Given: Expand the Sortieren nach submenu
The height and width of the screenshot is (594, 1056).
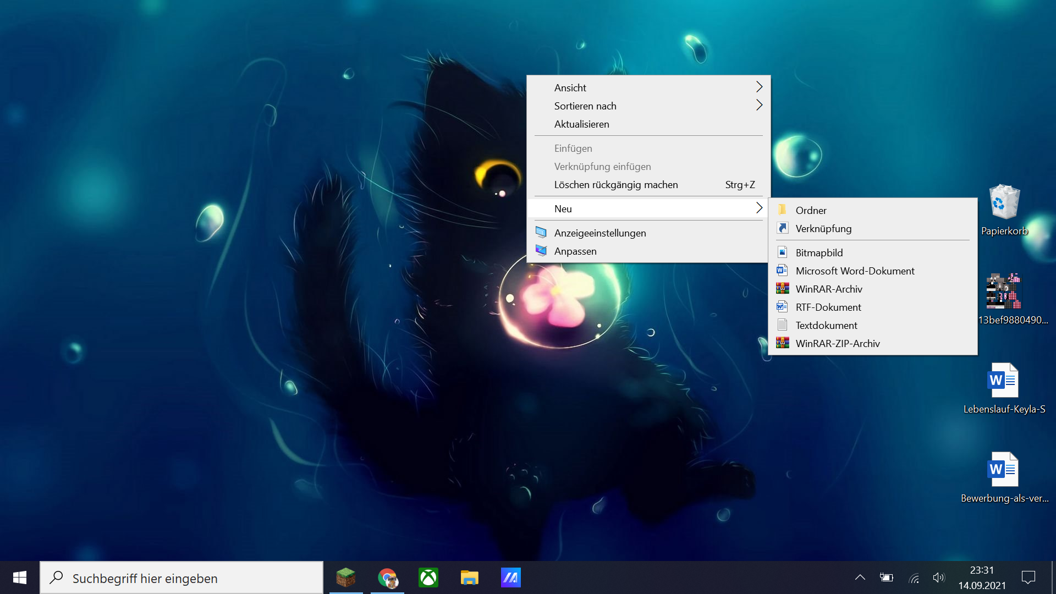Looking at the screenshot, I should pyautogui.click(x=649, y=106).
